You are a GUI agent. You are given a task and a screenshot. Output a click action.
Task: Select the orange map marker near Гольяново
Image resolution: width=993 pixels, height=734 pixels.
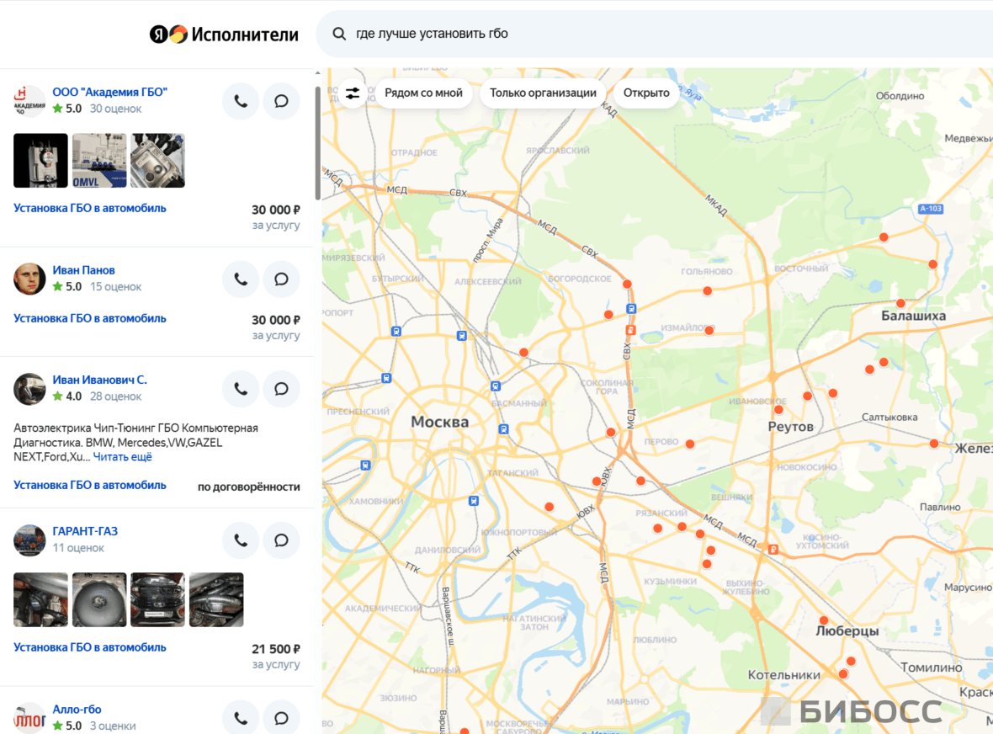[x=708, y=291]
